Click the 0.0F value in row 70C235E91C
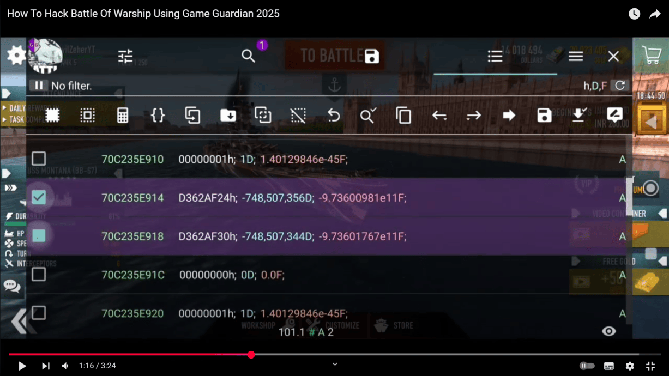The width and height of the screenshot is (669, 376). coord(273,275)
